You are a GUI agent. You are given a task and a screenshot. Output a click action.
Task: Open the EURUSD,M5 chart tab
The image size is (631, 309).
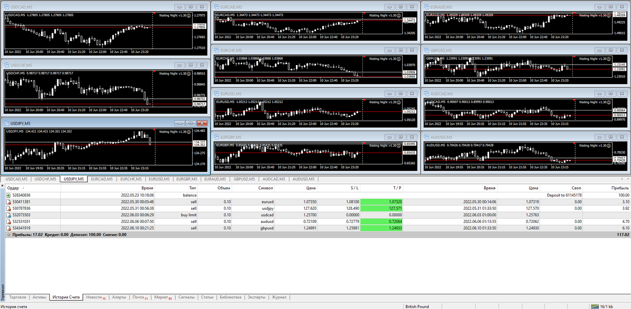(x=159, y=179)
